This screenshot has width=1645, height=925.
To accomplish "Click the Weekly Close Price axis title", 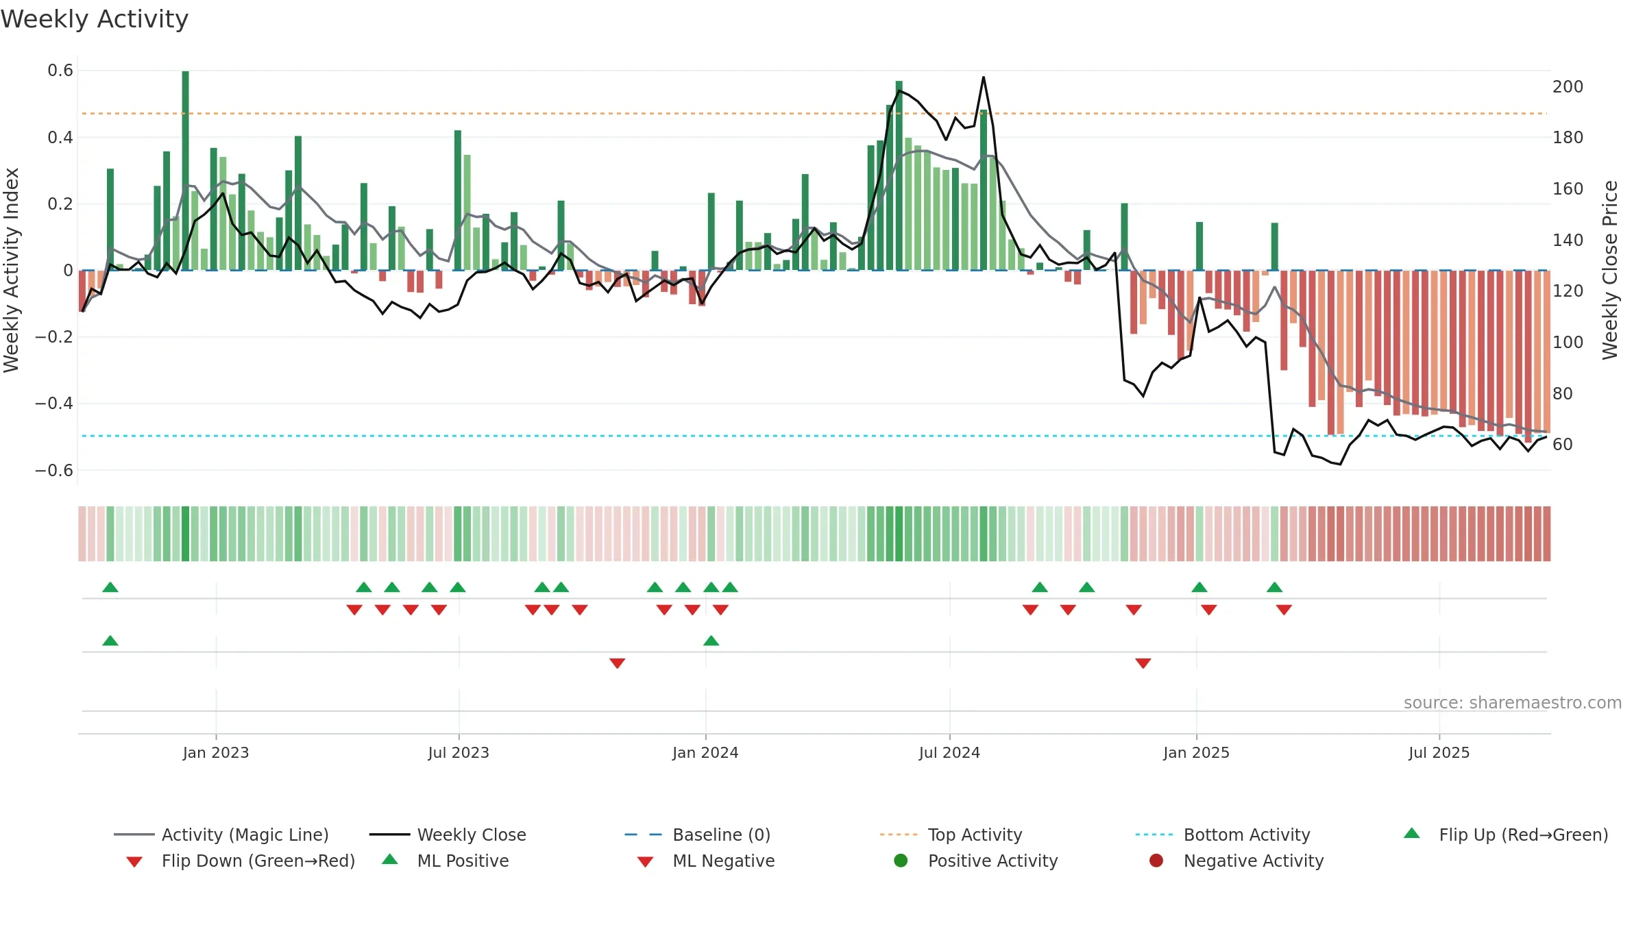I will tap(1610, 270).
